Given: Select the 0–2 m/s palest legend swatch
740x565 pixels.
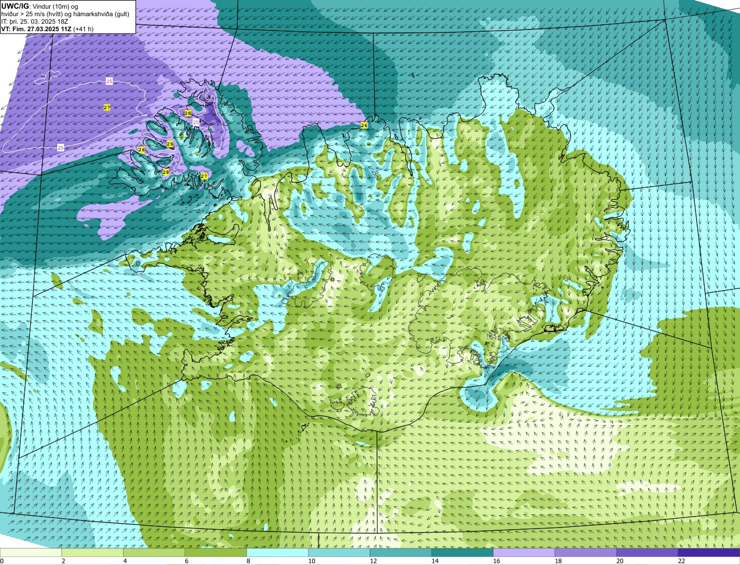Looking at the screenshot, I should (31, 552).
